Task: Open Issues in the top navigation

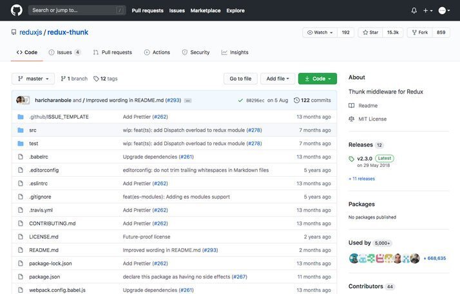Action: (177, 10)
